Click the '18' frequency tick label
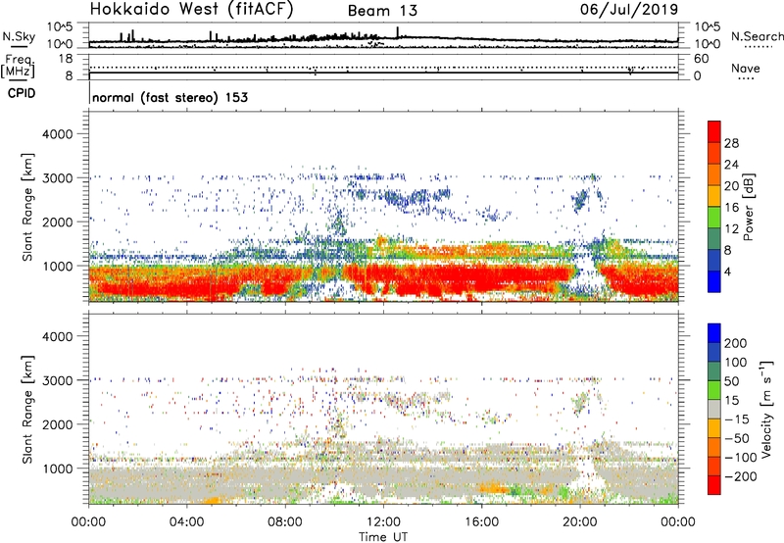This screenshot has height=543, width=784. 66,59
